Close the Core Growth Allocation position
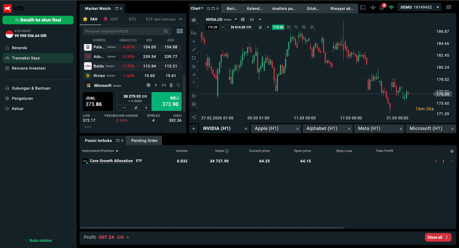 tap(436, 162)
